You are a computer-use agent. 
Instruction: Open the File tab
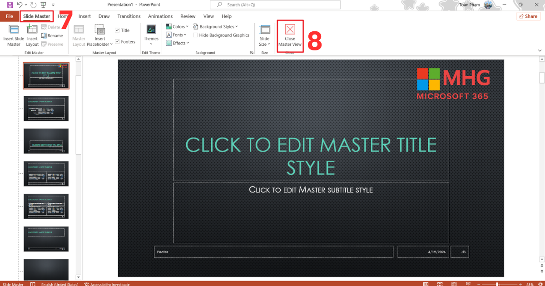click(9, 16)
